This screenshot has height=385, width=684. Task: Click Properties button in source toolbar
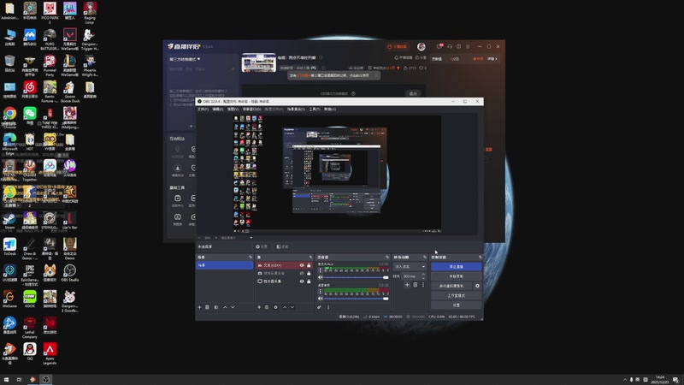coord(262,246)
